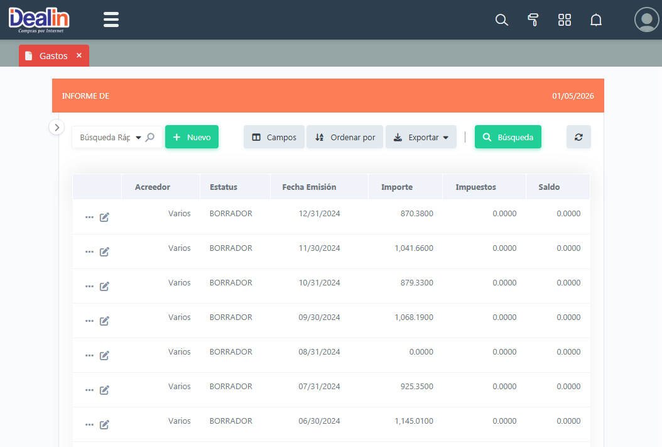Click the refresh list icon button
The image size is (662, 447).
click(x=578, y=137)
